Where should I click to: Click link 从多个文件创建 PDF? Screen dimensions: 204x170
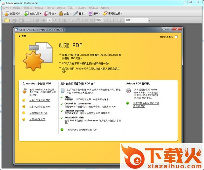pos(40,107)
